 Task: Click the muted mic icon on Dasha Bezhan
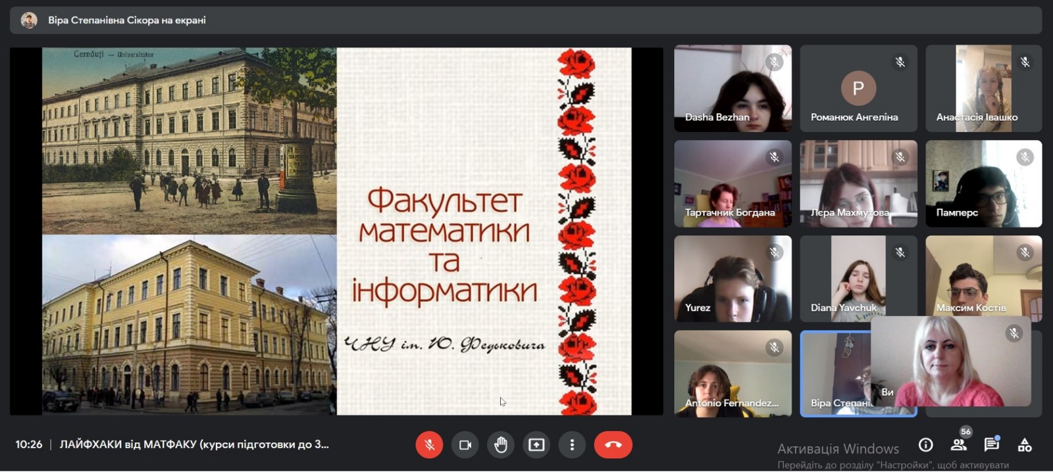coord(775,62)
